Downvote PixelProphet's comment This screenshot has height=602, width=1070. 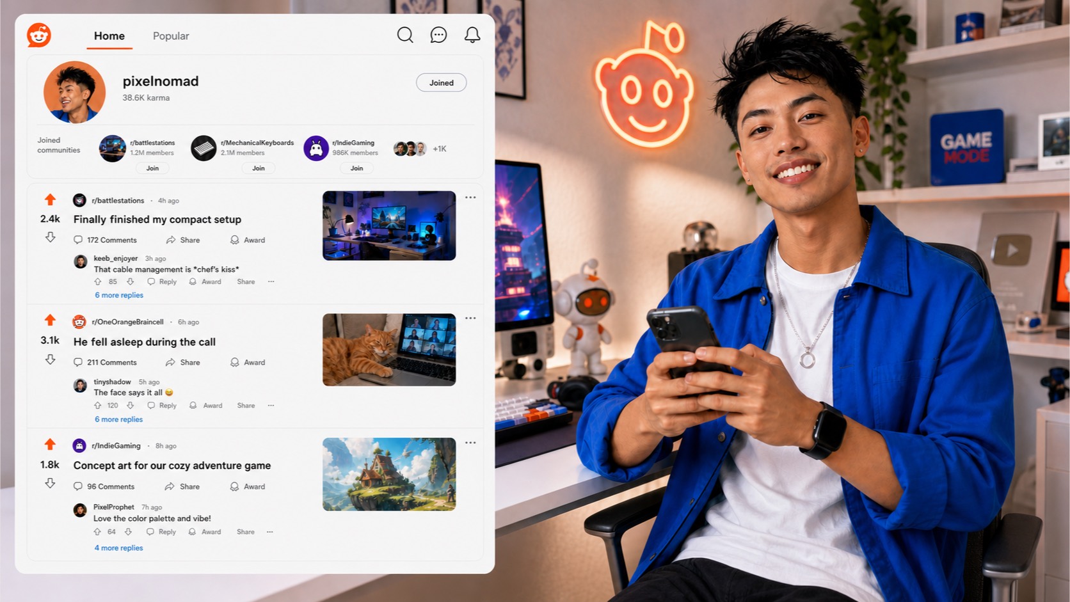(129, 532)
